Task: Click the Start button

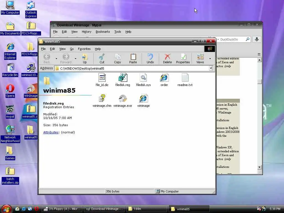Action: pyautogui.click(x=7, y=209)
